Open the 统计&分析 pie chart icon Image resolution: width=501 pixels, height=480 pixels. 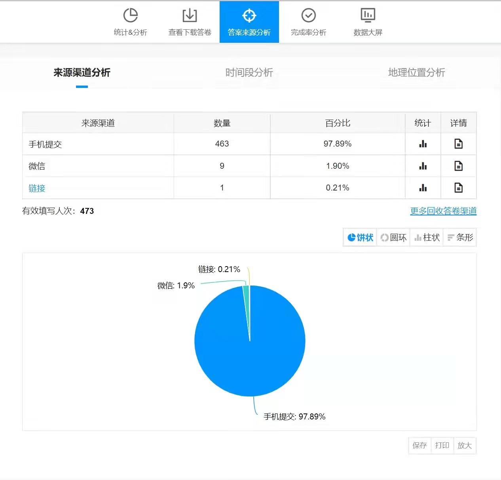point(130,16)
